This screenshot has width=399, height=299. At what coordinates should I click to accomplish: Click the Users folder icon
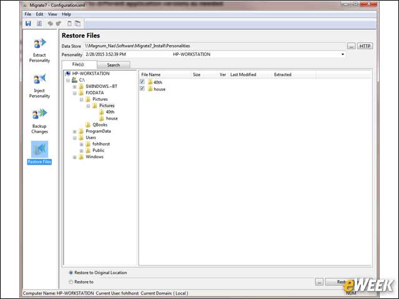[x=81, y=138]
